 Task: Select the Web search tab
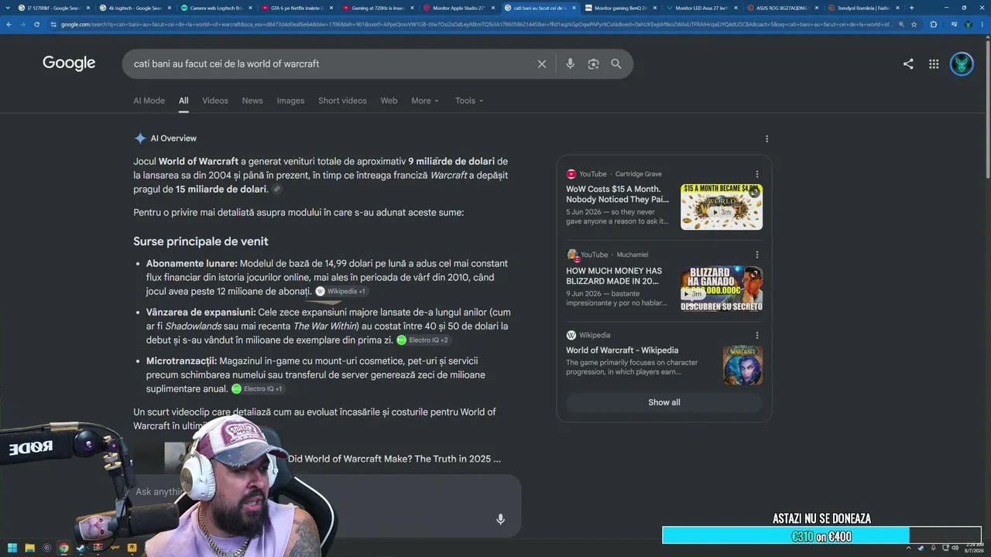(x=389, y=101)
